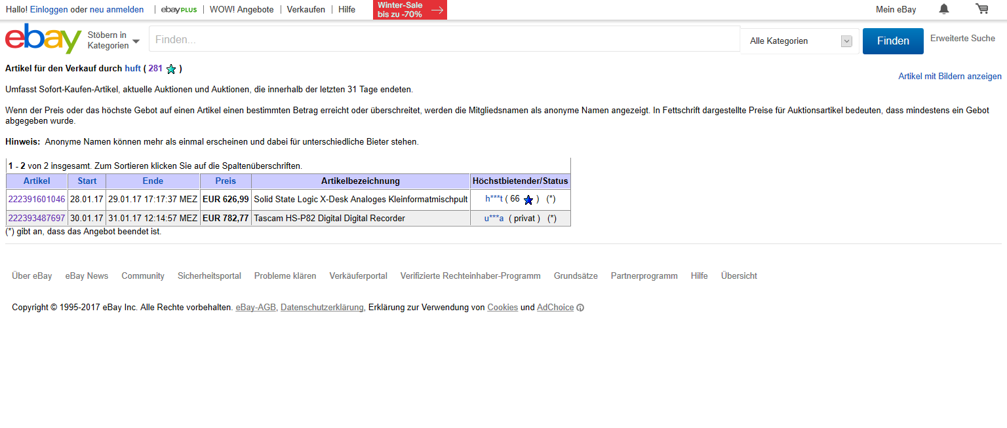Click the eBay Plus logo link
Screen dimensions: 1007x428
click(179, 9)
